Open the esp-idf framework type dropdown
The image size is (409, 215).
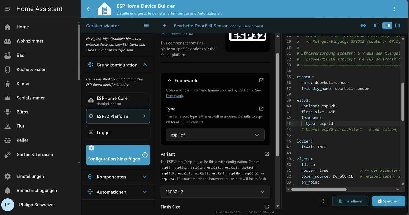pos(215,135)
